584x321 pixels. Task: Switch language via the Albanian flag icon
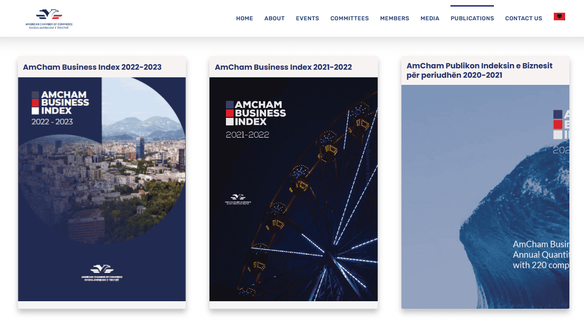click(559, 16)
